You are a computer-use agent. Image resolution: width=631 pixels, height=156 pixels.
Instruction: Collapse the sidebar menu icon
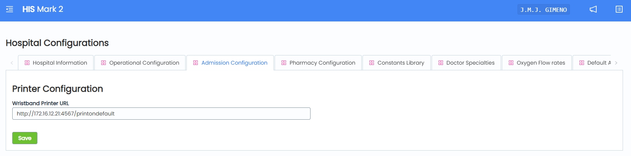click(x=10, y=9)
